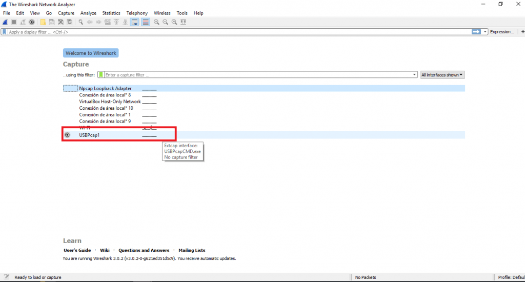Click the Welcome to Wireshark banner

coord(91,53)
